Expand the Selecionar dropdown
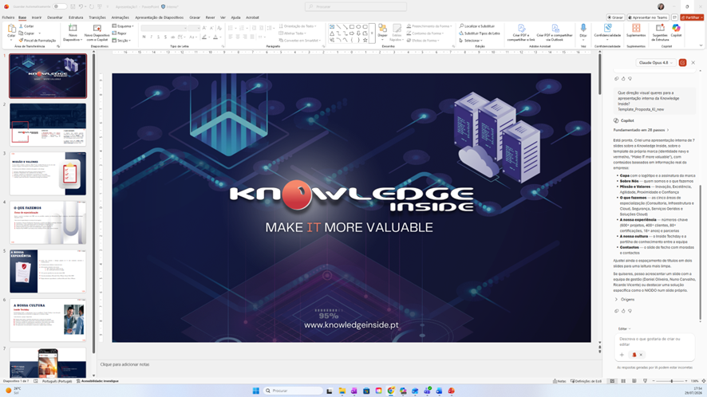 point(470,40)
